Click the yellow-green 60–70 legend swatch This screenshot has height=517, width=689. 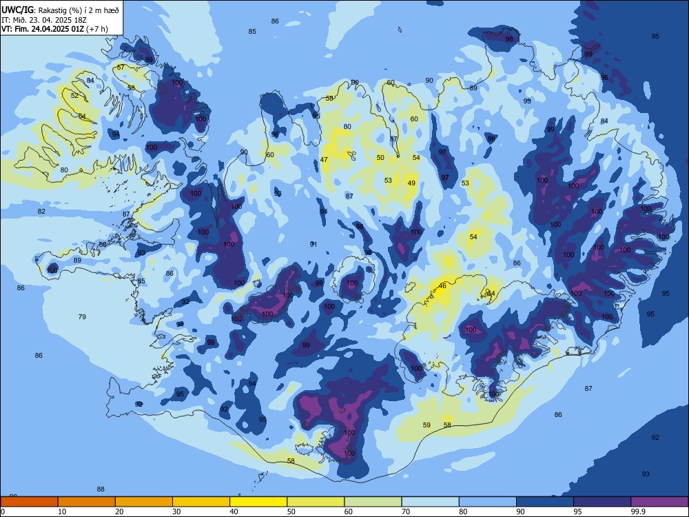click(373, 502)
